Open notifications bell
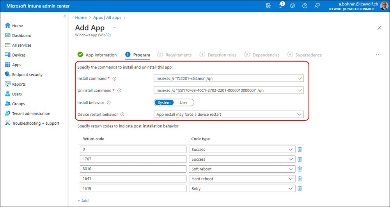This screenshot has width=390, height=207. (280, 6)
